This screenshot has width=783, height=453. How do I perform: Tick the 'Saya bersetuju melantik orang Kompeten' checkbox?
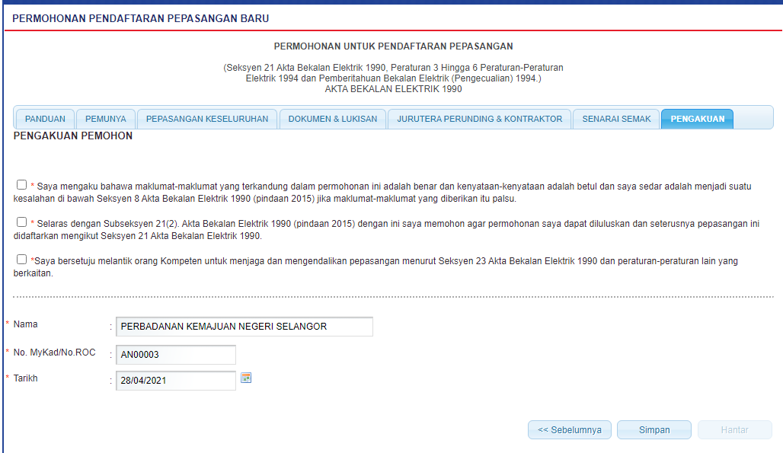tap(21, 260)
